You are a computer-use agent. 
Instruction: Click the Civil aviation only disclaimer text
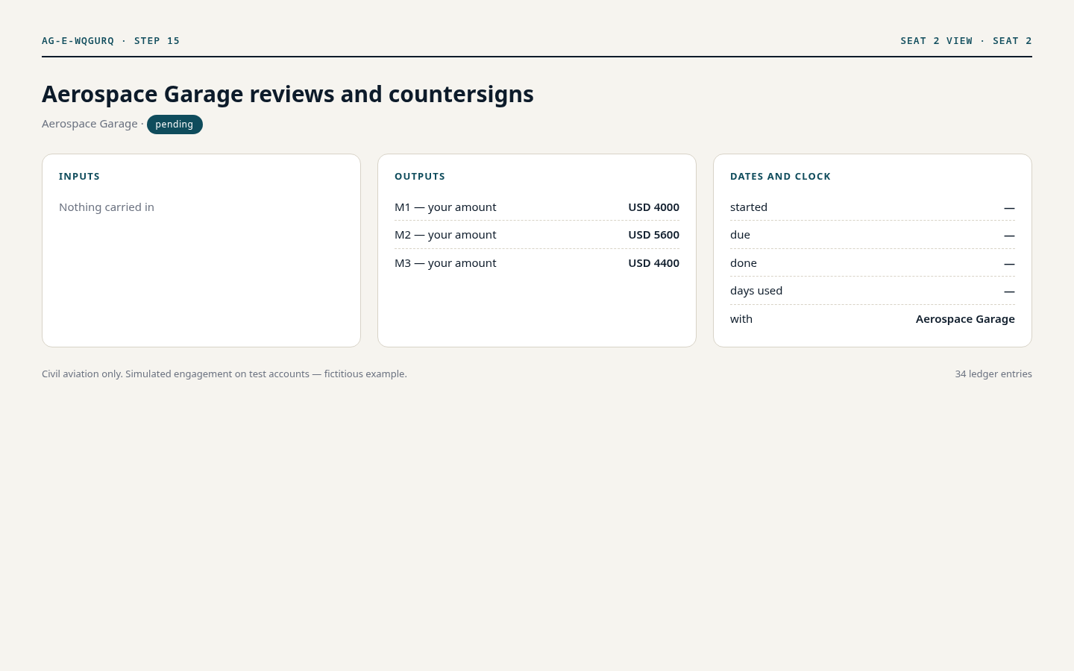coord(224,374)
